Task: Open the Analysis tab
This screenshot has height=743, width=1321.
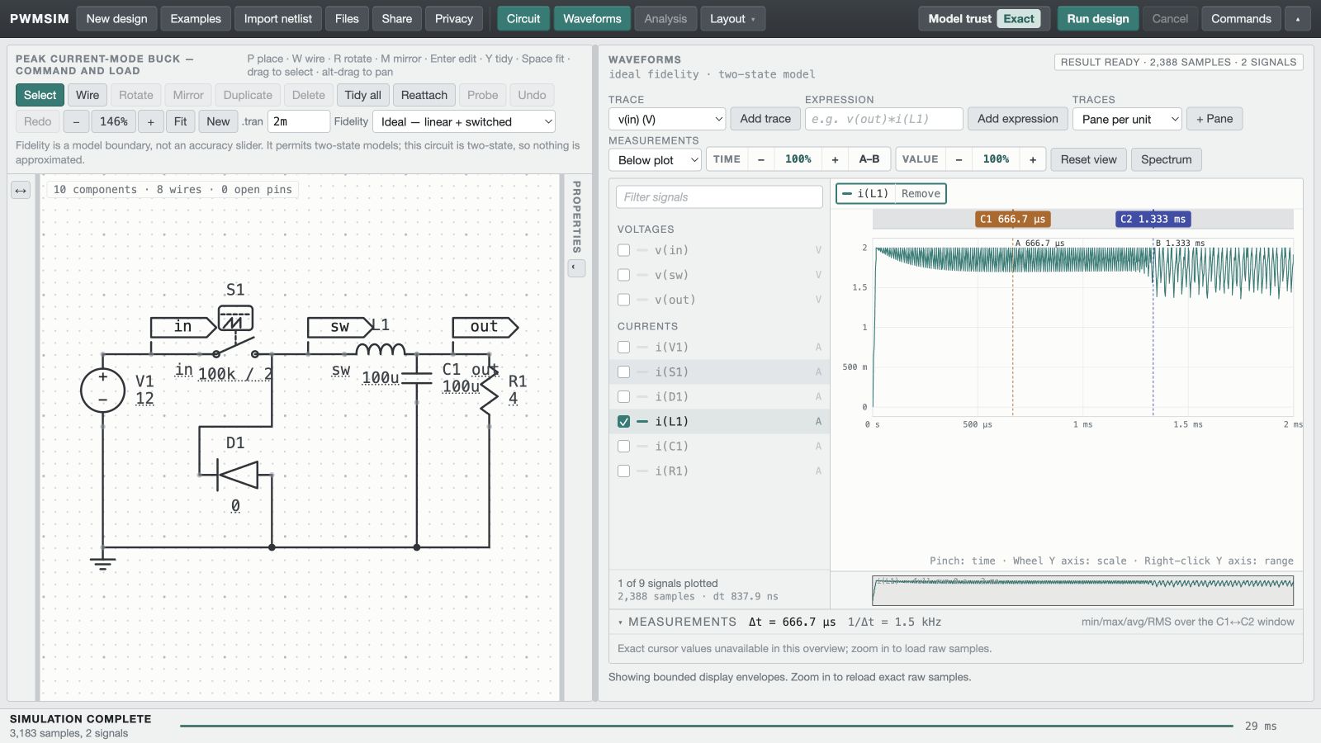Action: tap(665, 19)
